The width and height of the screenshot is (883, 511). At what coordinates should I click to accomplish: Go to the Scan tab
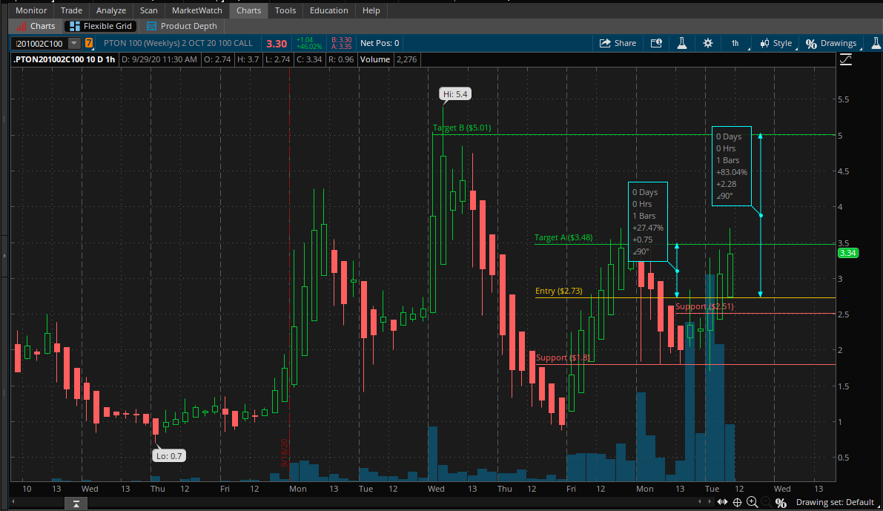tap(149, 10)
